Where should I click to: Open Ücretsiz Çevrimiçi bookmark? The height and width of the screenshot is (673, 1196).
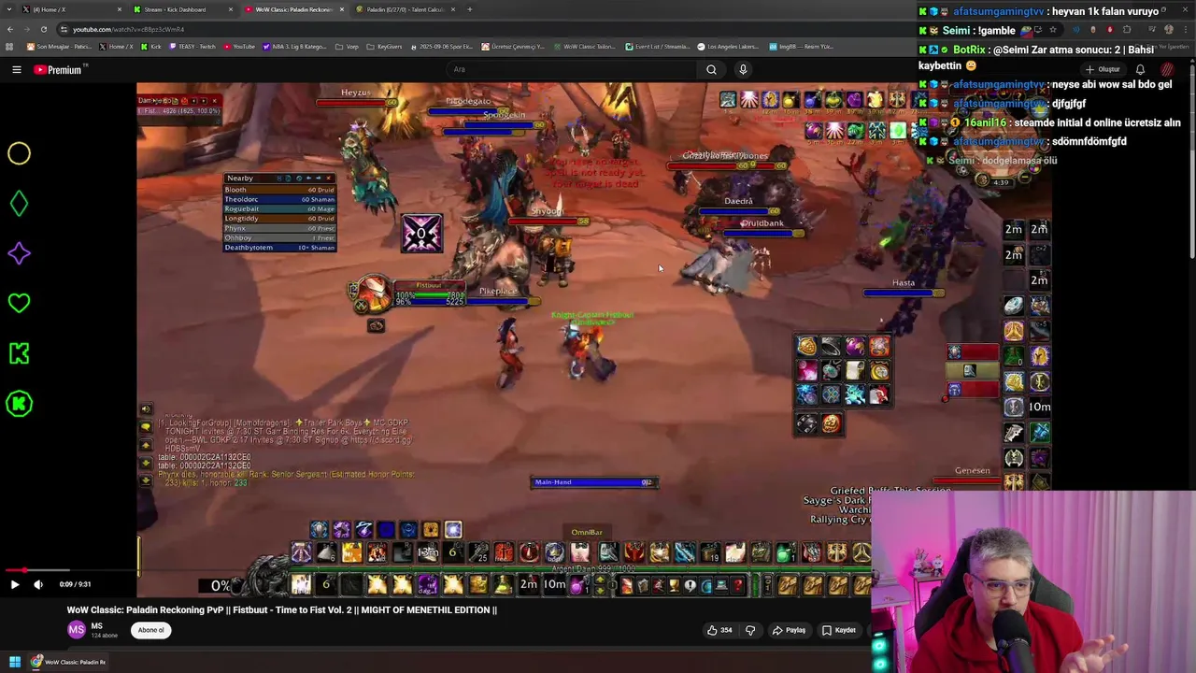(513, 46)
